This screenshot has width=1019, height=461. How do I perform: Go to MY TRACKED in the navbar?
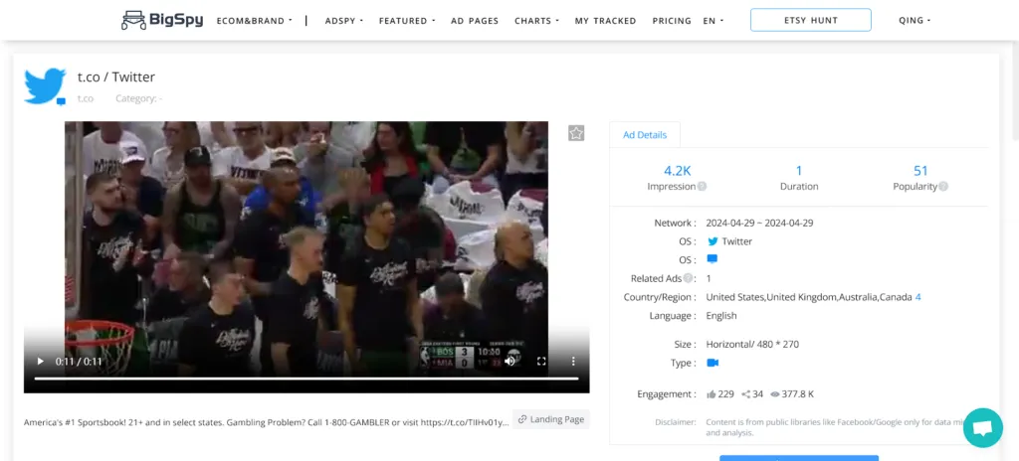tap(605, 21)
